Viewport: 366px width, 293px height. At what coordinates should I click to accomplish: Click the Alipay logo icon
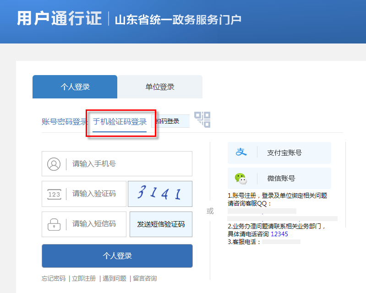(x=241, y=152)
